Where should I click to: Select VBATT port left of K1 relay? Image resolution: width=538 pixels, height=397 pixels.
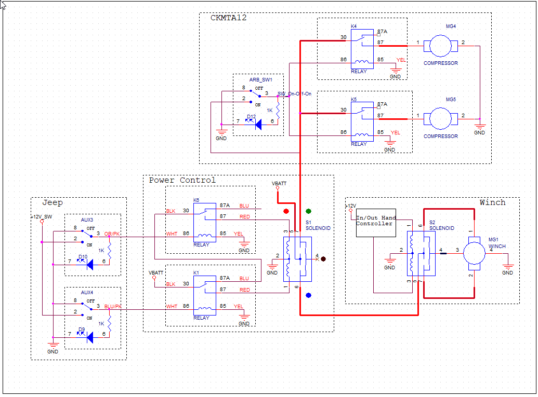click(x=155, y=275)
